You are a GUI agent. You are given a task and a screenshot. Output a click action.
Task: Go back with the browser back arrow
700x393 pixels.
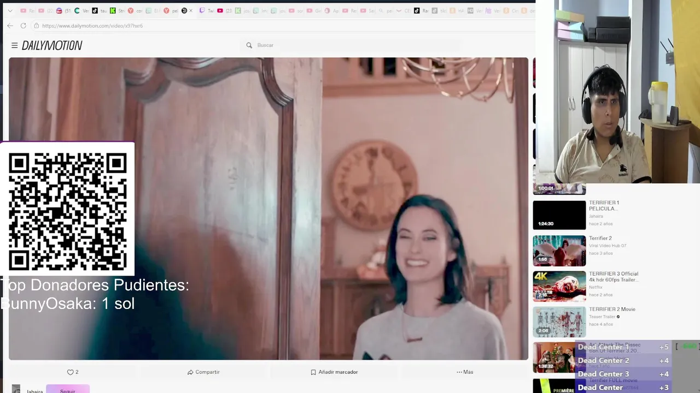coord(10,26)
